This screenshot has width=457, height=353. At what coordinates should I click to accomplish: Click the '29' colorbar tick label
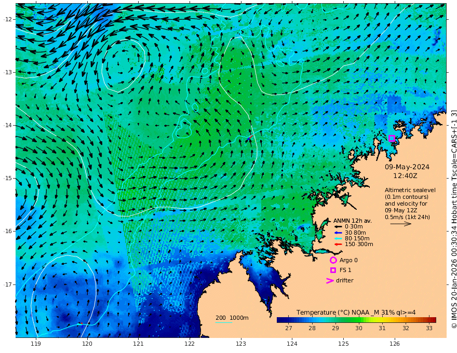pos(335,328)
